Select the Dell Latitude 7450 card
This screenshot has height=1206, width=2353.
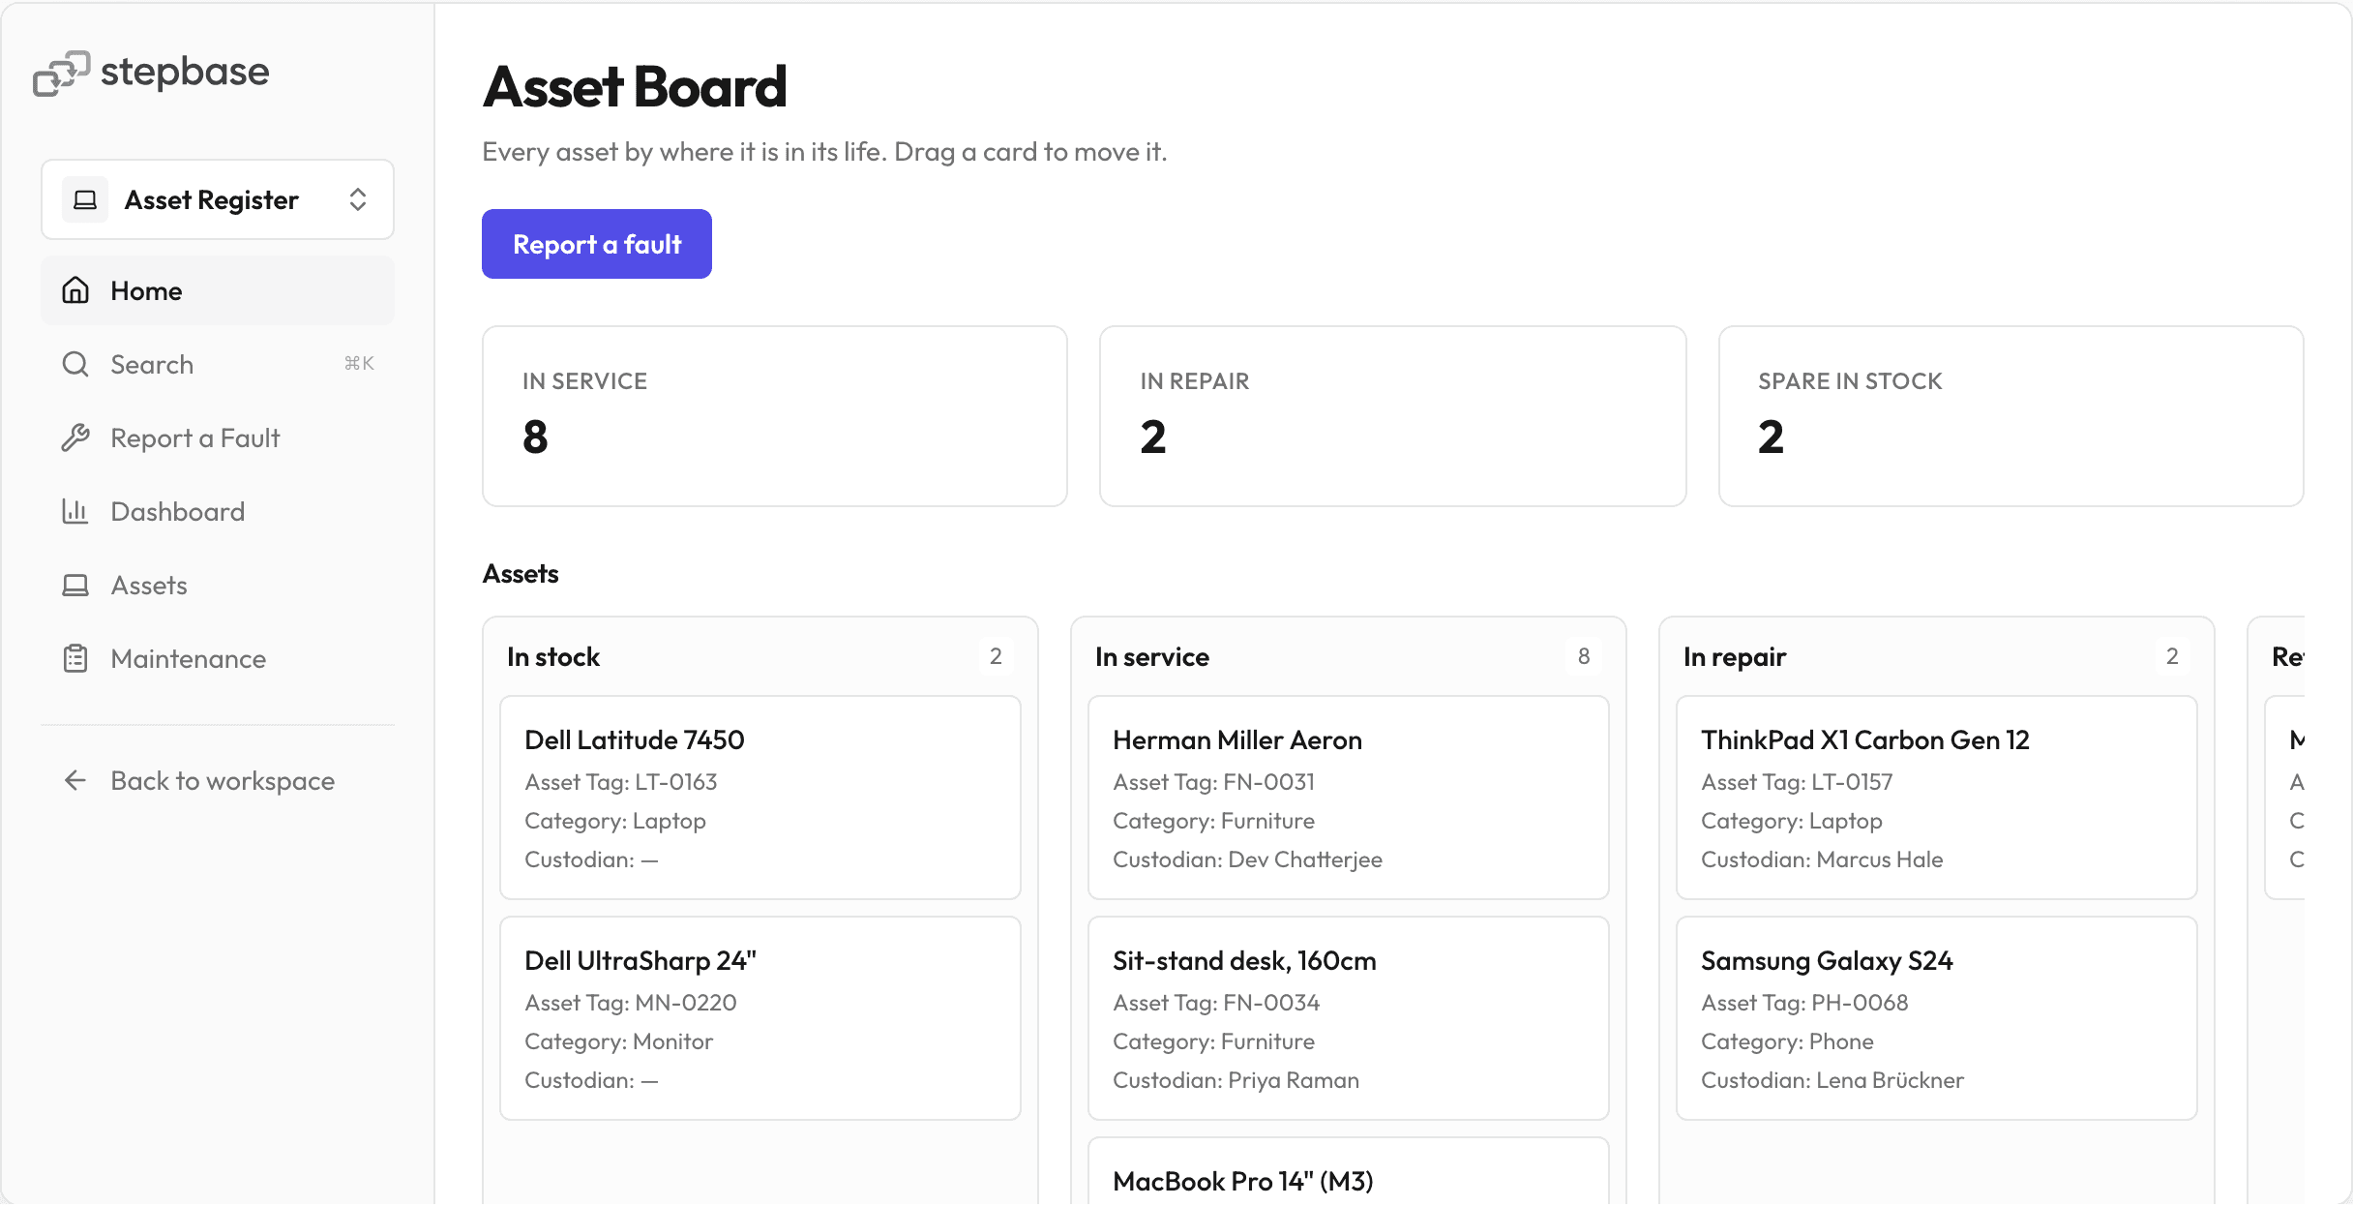[x=760, y=798]
